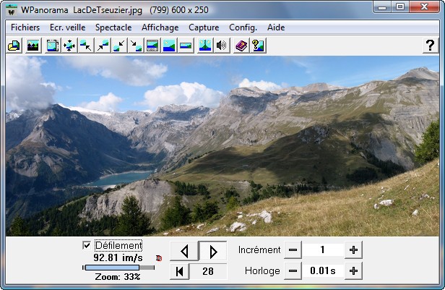Click the first toolbar icon with a diagonal arrow
445x290 pixels.
86,46
